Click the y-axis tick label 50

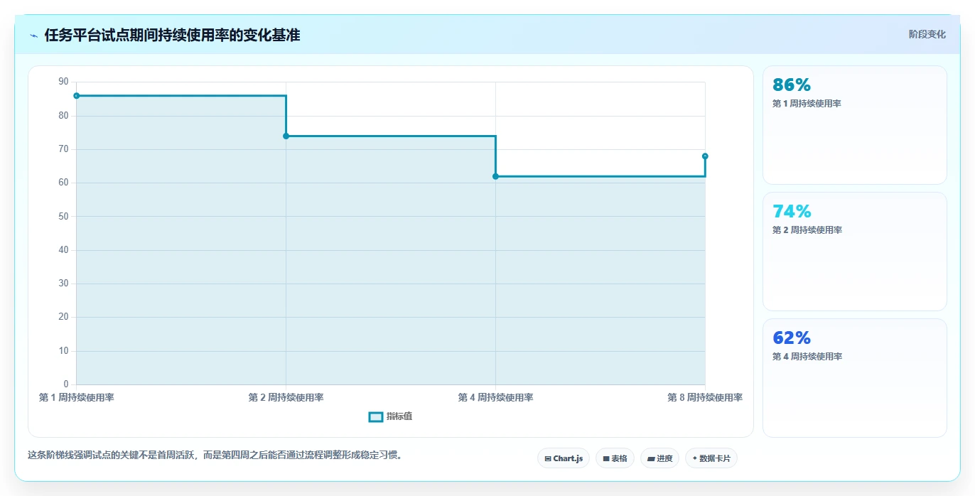click(64, 216)
